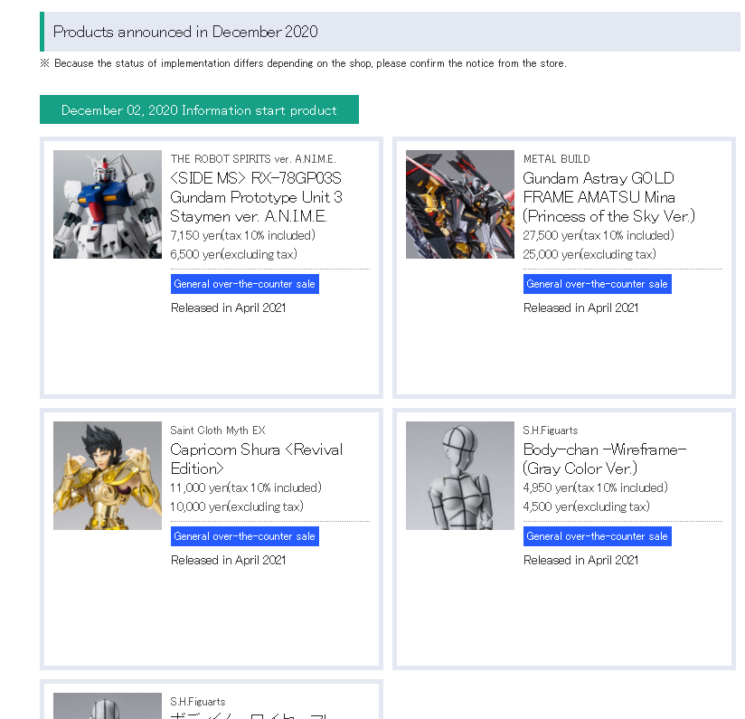
Task: Click 'Released in April 2021' under Body-chan Wireframe
Action: point(581,561)
